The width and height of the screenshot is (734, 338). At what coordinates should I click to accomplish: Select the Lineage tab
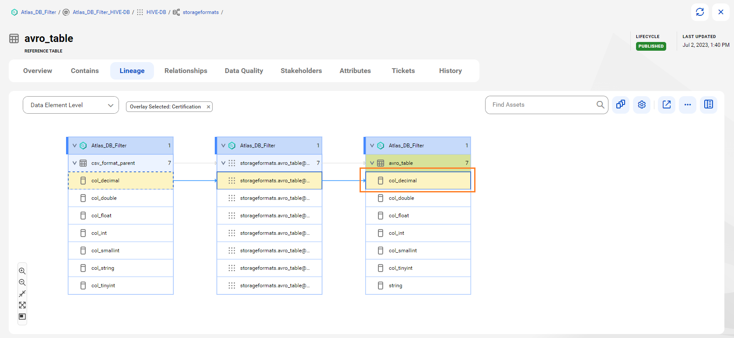132,71
